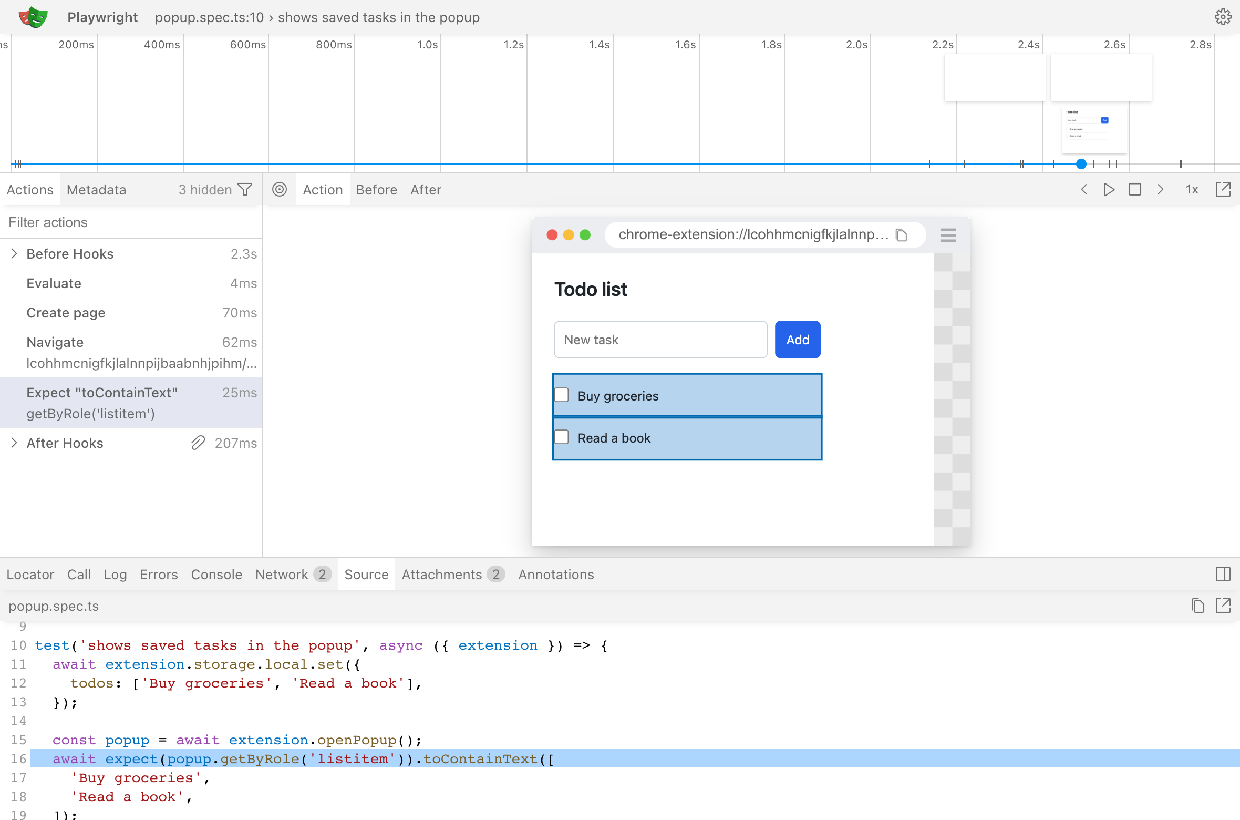The height and width of the screenshot is (820, 1240).
Task: Check the Read a book checkbox
Action: pos(562,437)
